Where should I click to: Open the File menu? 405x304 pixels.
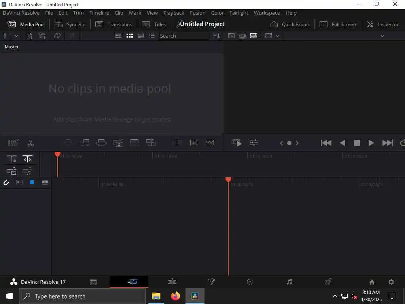pos(49,13)
